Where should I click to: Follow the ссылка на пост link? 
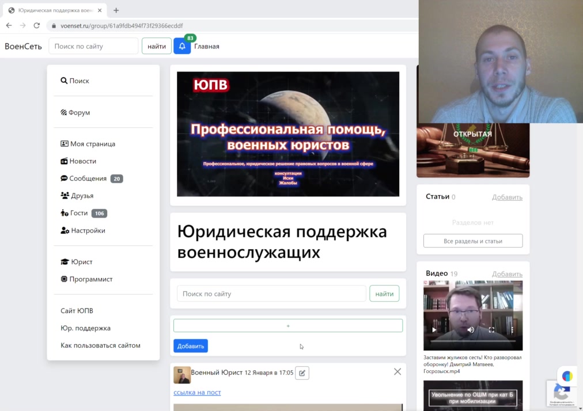click(197, 393)
